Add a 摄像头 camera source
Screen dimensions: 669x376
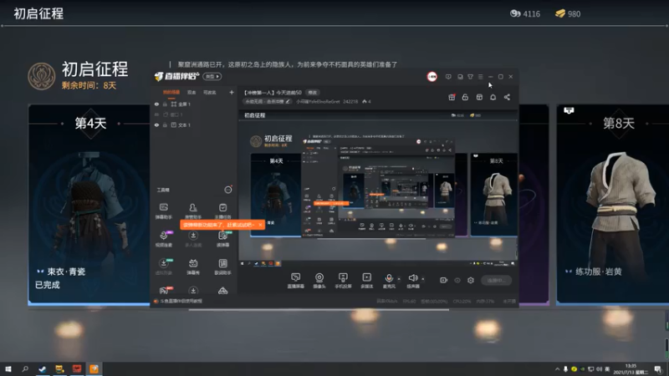319,281
